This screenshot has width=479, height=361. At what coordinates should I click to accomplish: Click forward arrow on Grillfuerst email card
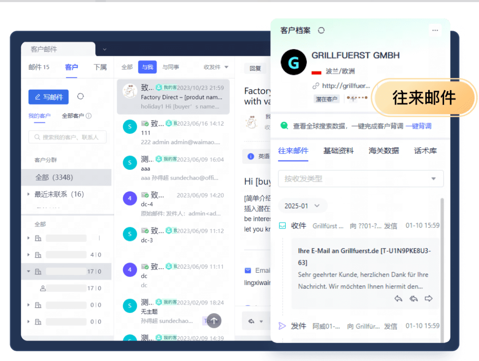429,298
